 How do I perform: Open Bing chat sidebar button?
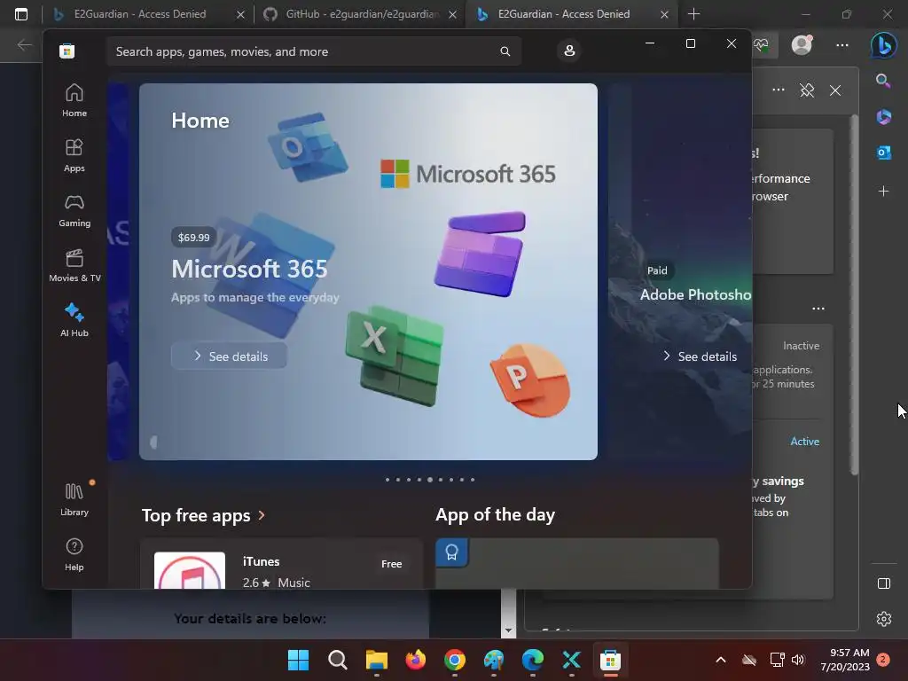point(884,45)
